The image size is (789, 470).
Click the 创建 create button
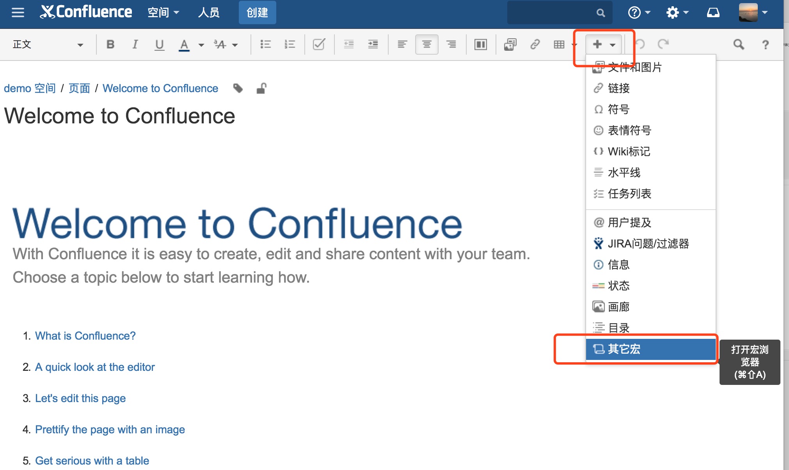point(257,12)
